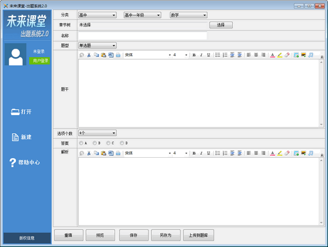Image resolution: width=328 pixels, height=247 pixels.
Task: Click the eraser icon in 解析 toolbar
Action: 287,153
